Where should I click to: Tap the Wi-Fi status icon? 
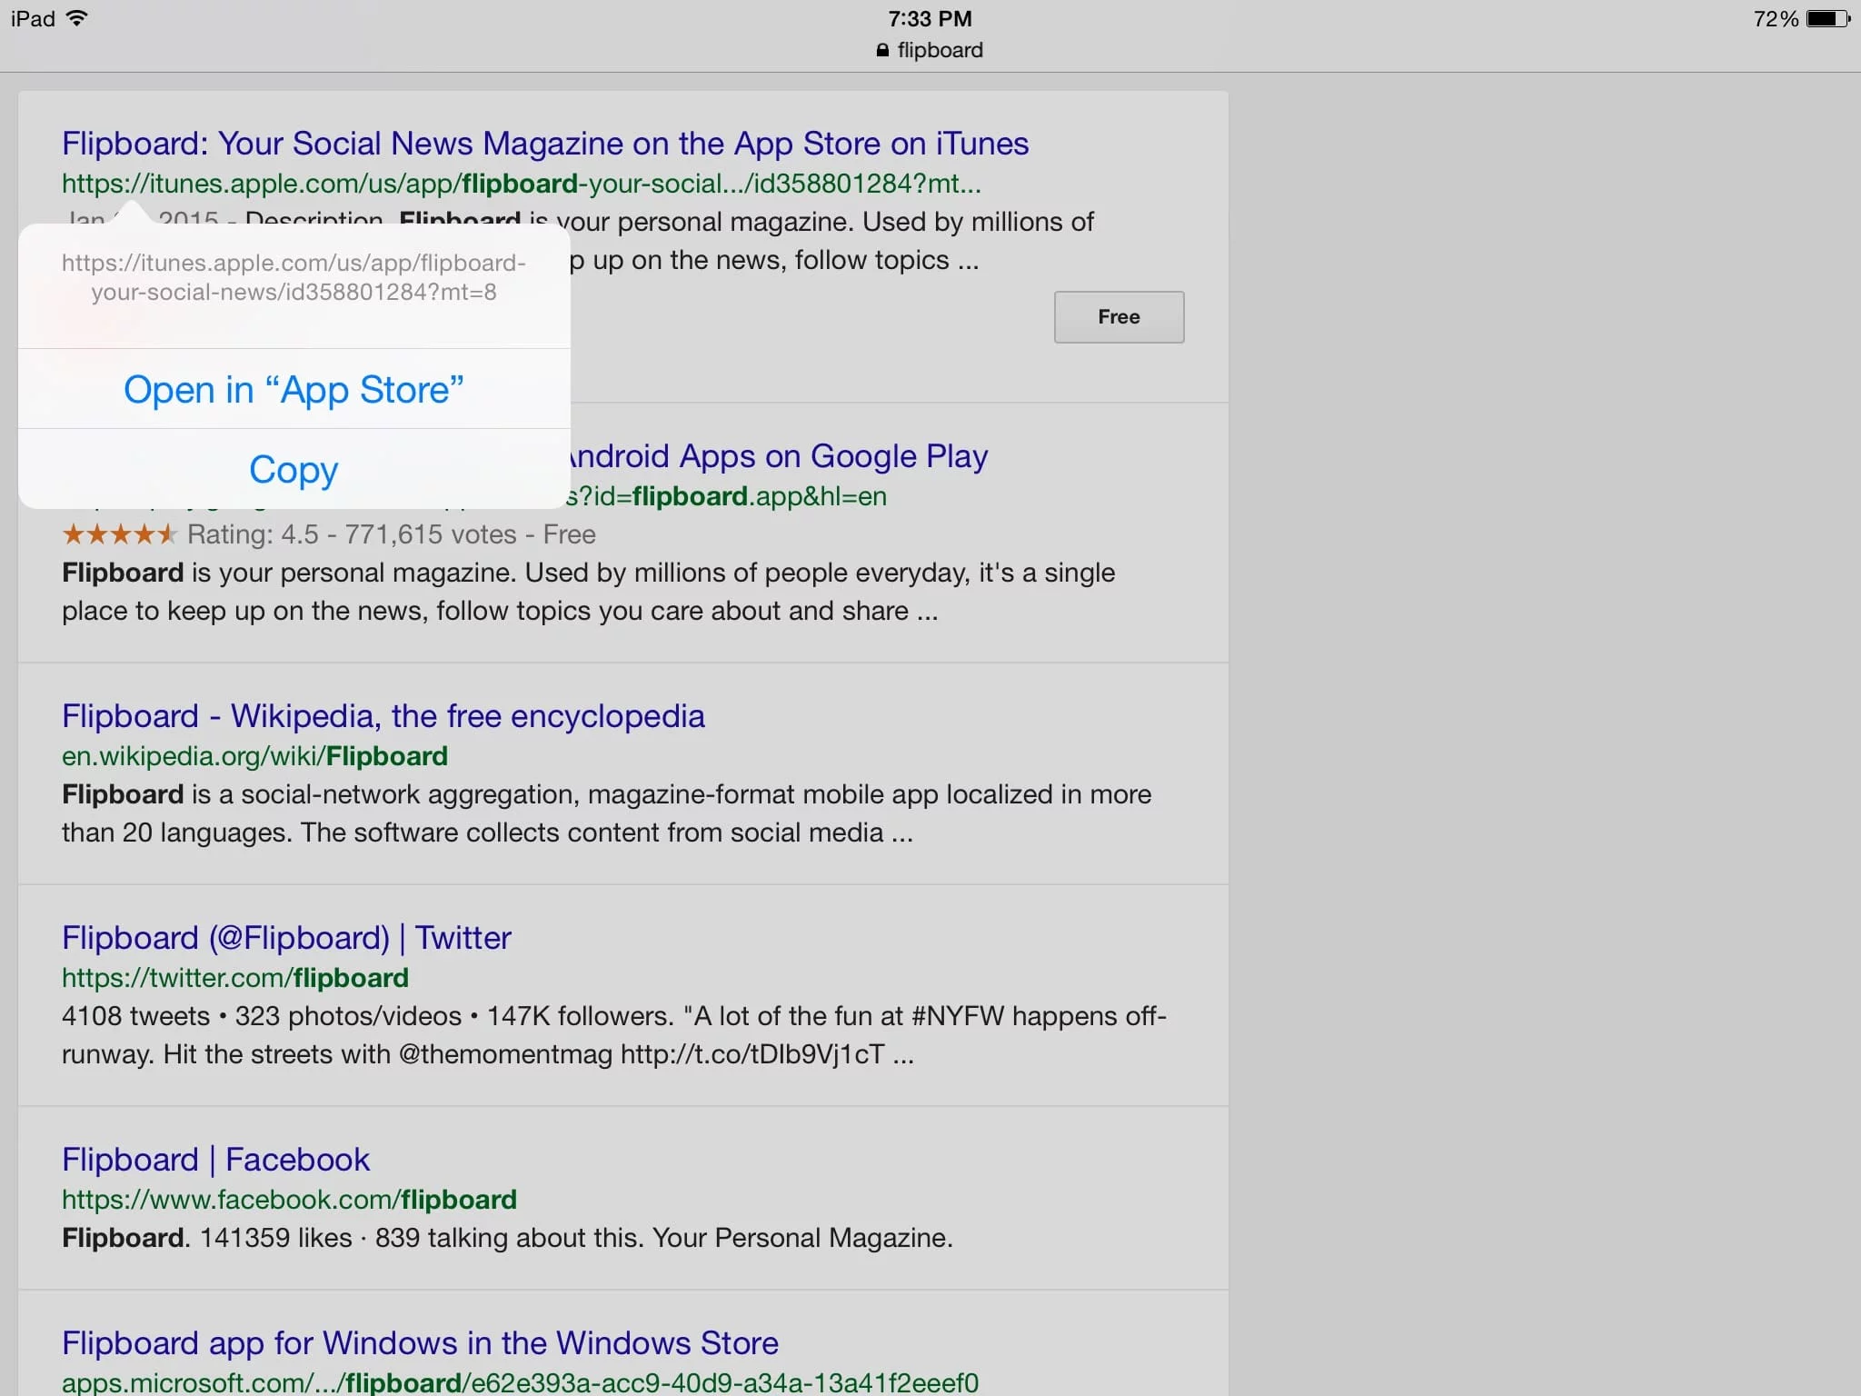(78, 18)
